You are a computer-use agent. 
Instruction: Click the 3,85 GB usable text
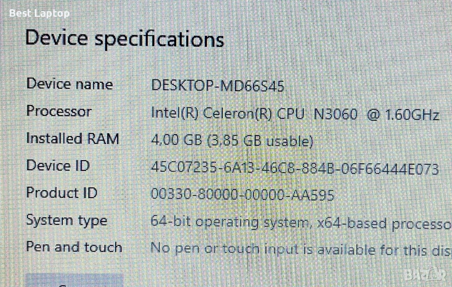point(261,142)
